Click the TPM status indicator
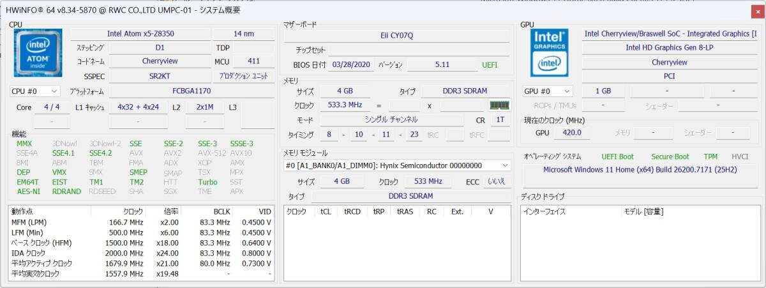 pos(710,156)
